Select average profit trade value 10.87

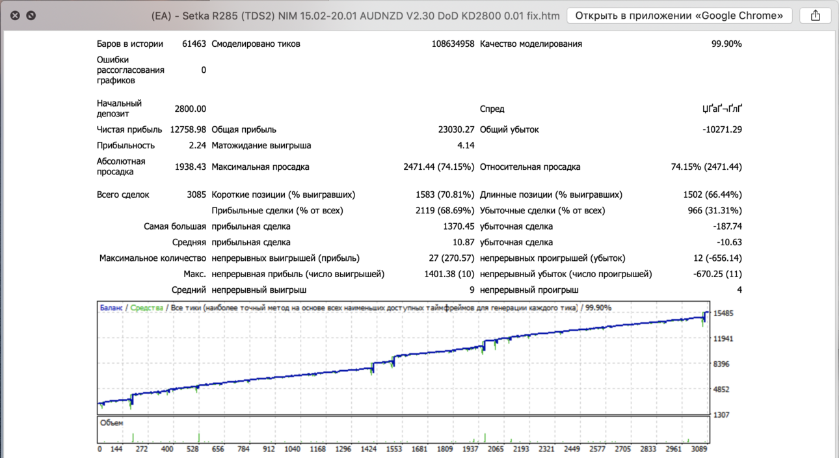(x=464, y=243)
